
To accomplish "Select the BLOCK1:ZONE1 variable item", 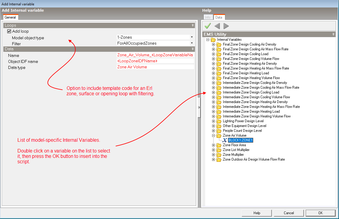I will click(241, 140).
